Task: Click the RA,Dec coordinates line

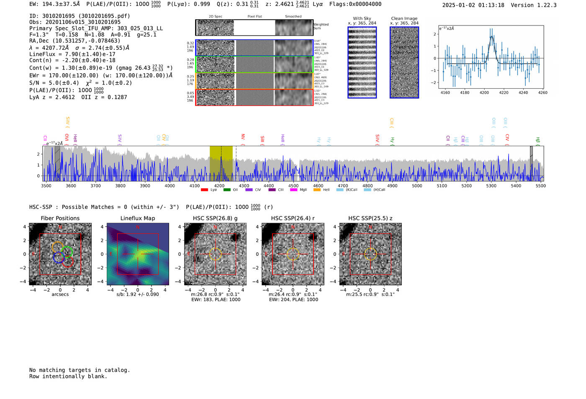Action: (75, 41)
